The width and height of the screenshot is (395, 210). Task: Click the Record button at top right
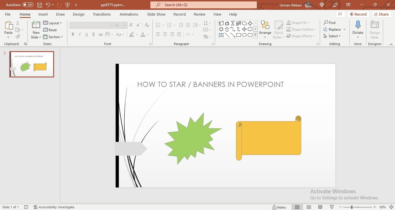coord(358,14)
